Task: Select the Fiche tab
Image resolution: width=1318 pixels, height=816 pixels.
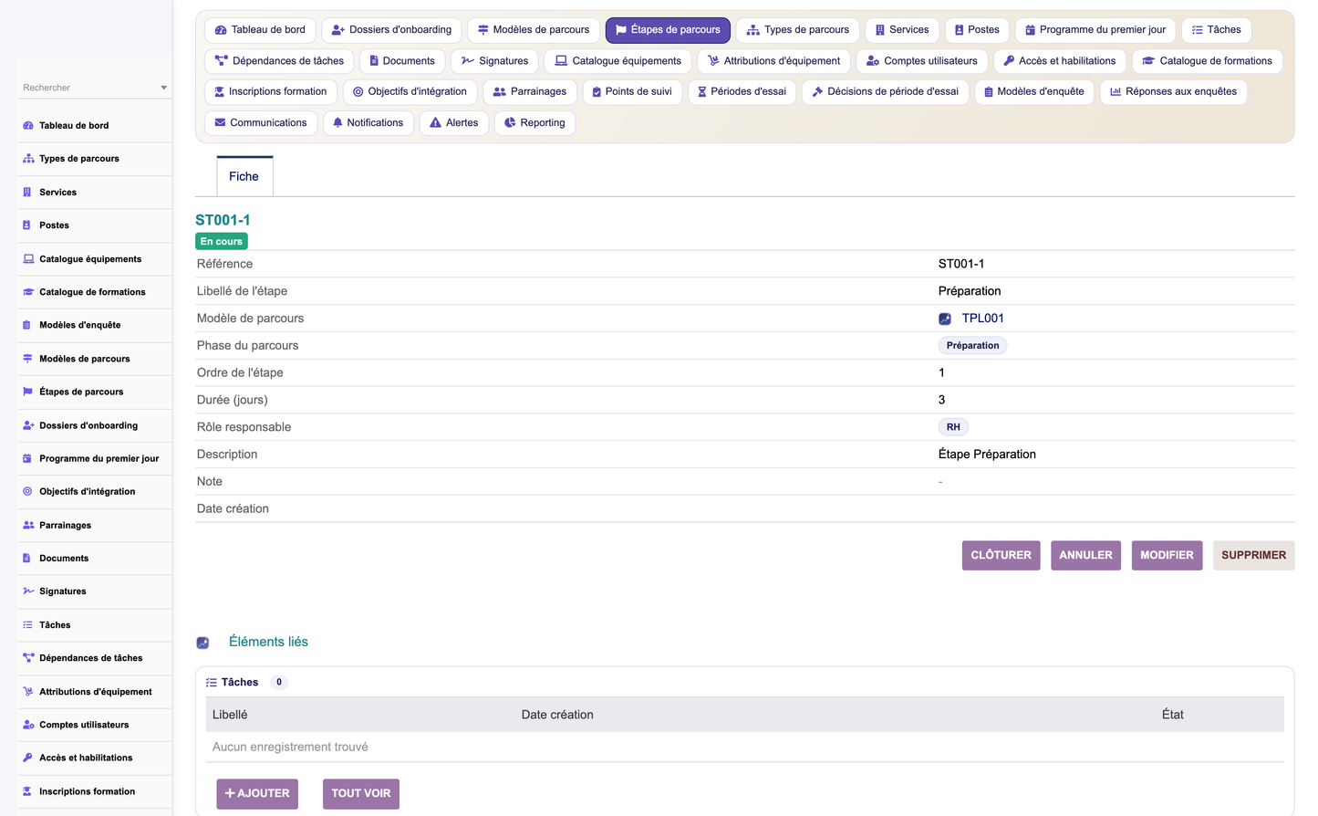Action: click(244, 177)
